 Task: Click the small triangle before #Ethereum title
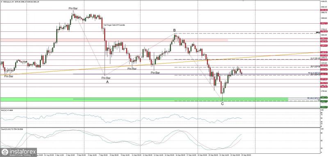click(x=2, y=2)
